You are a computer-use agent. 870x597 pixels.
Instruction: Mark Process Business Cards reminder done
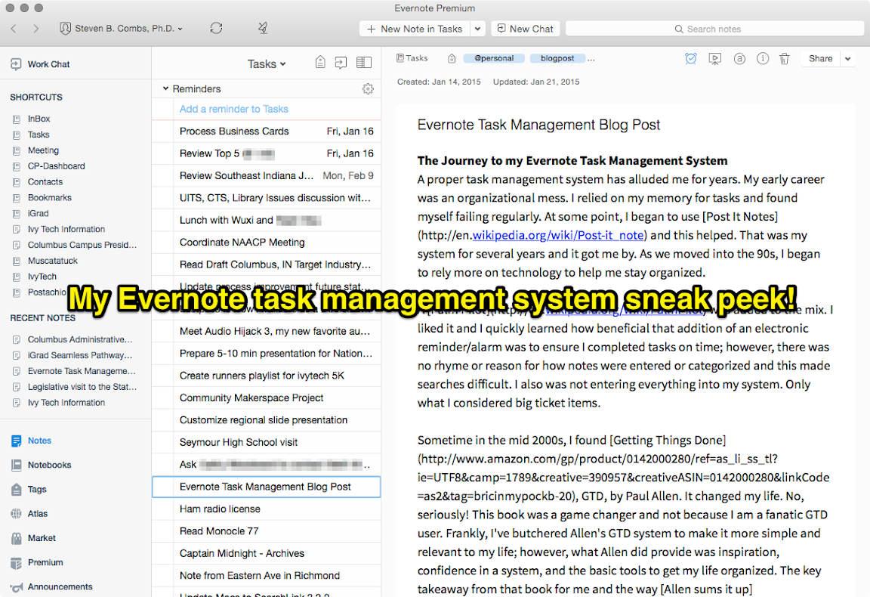(162, 131)
